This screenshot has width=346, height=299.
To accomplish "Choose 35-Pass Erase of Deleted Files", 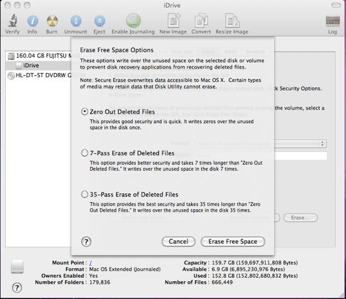I will pyautogui.click(x=85, y=194).
